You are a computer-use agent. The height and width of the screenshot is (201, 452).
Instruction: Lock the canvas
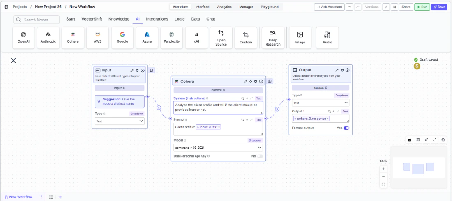click(410, 139)
